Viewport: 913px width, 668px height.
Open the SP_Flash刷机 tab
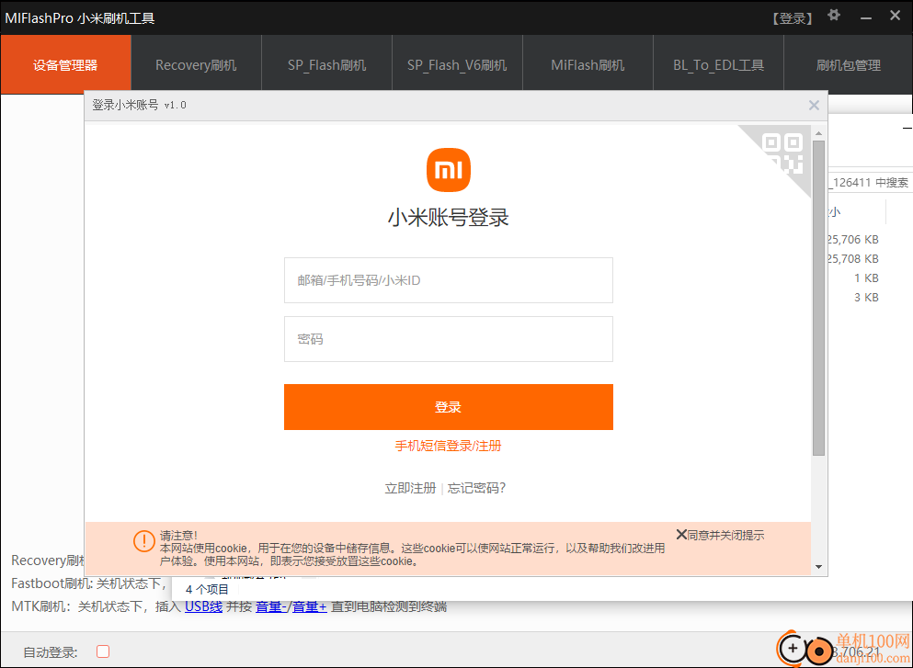point(326,64)
